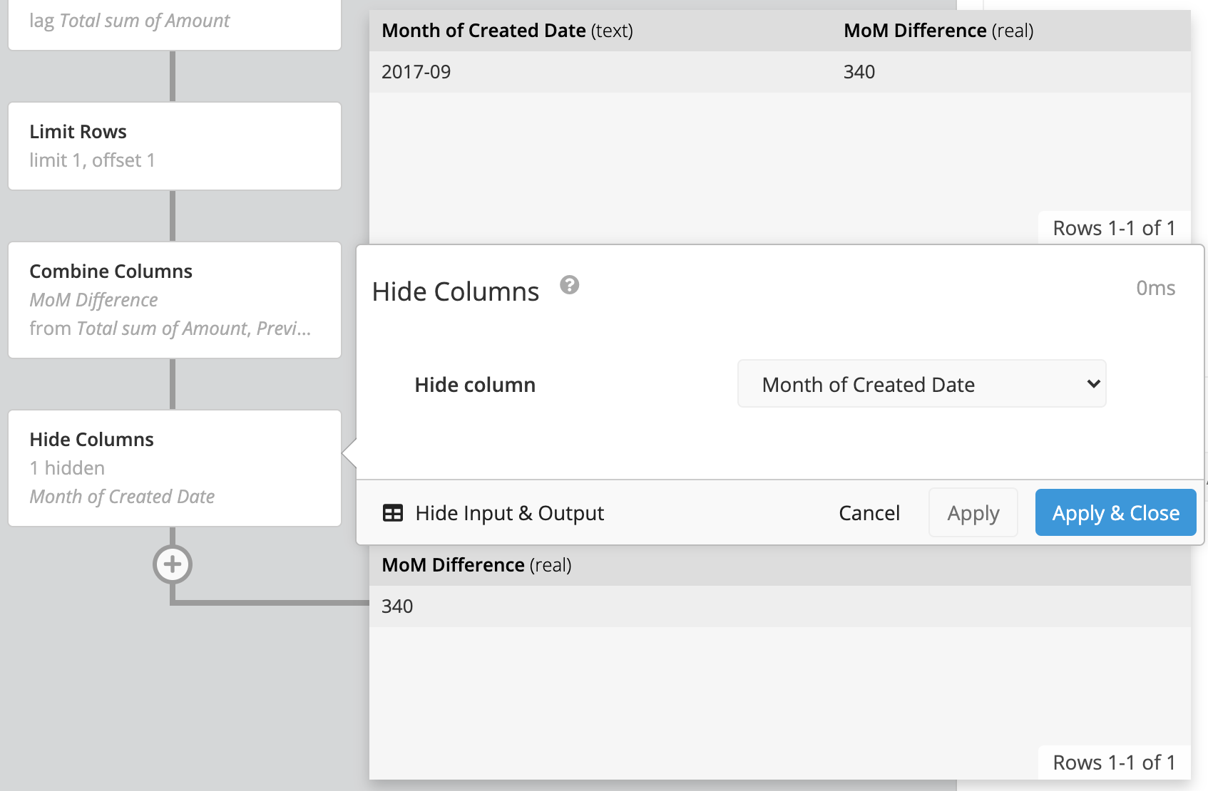Click the Hide column field label
The image size is (1208, 791).
475,385
